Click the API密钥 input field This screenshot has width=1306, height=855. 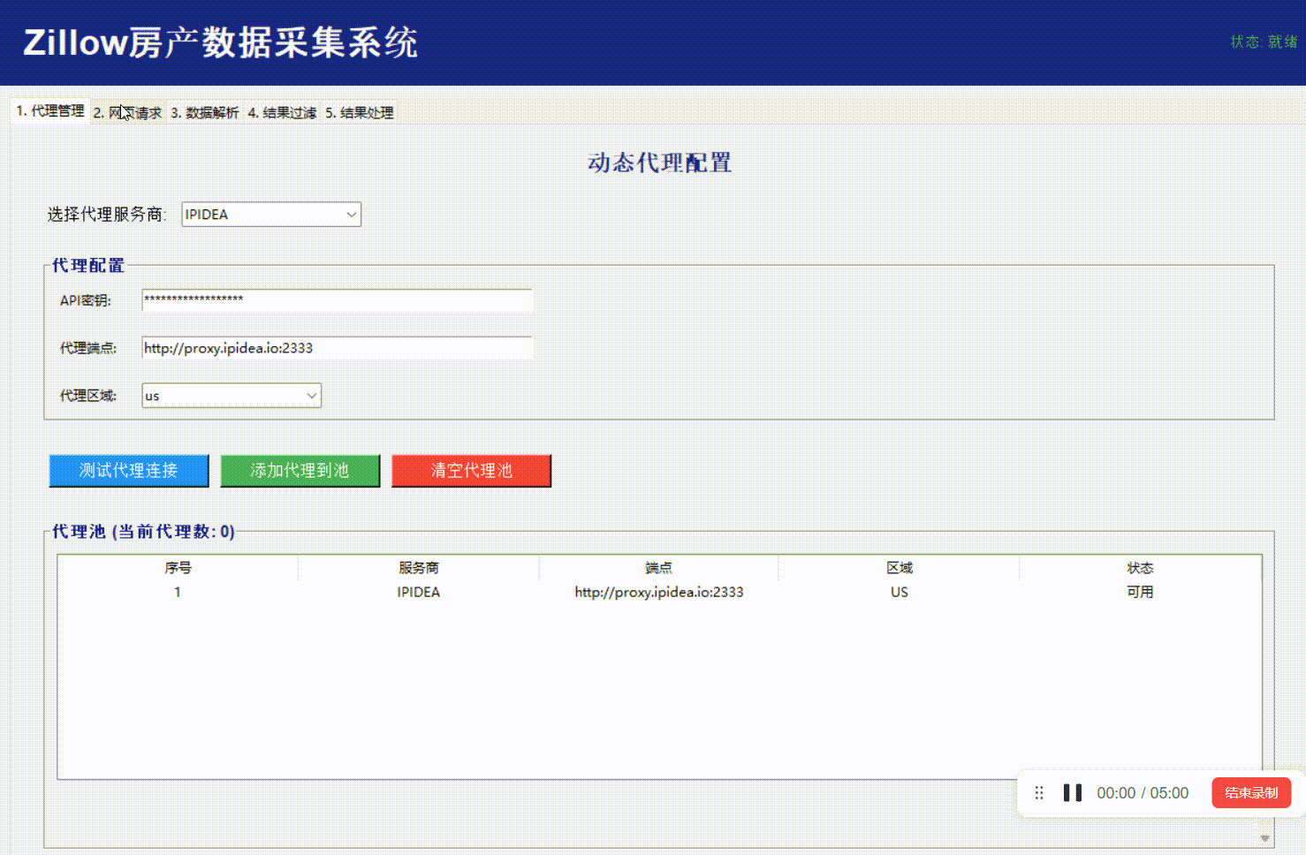click(x=337, y=300)
